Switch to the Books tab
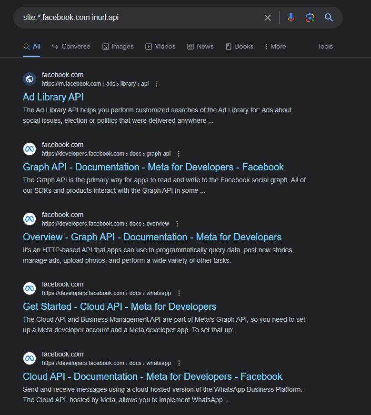This screenshot has width=371, height=415. 240,47
